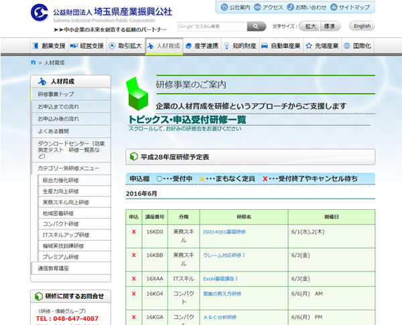Click the 産学連携 book icon
Viewport: 402px width, 325px height.
(x=188, y=46)
